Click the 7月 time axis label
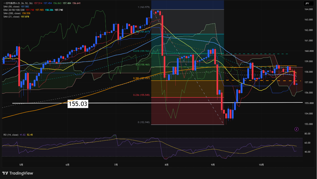The width and height of the screenshot is (317, 179). (x=116, y=165)
